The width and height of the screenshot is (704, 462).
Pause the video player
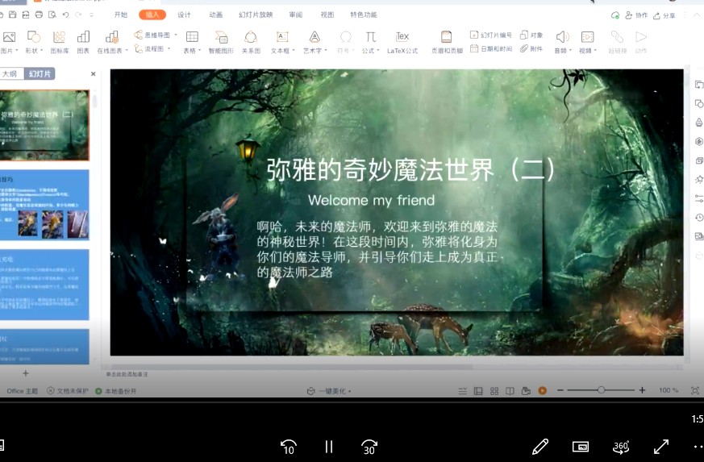pyautogui.click(x=329, y=447)
